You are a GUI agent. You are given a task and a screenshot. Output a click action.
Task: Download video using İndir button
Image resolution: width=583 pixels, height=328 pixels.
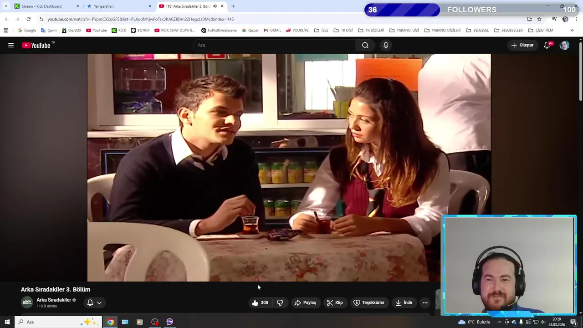coord(404,302)
